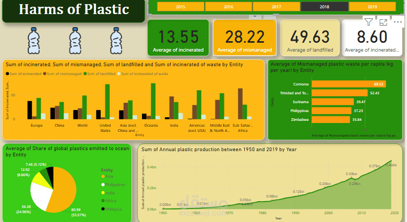Click the Sum of incinerated legend marker

pyautogui.click(x=7, y=74)
